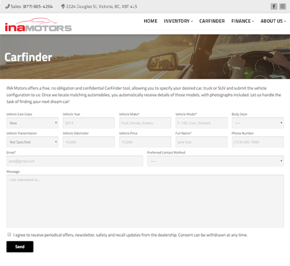Open the CARFINDER page
Screen dimensions: 290x266
point(212,21)
